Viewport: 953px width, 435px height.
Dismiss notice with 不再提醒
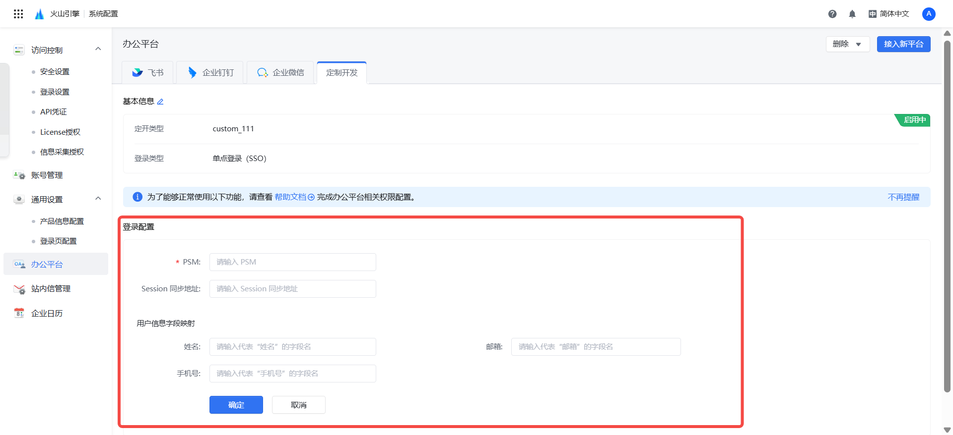point(903,197)
